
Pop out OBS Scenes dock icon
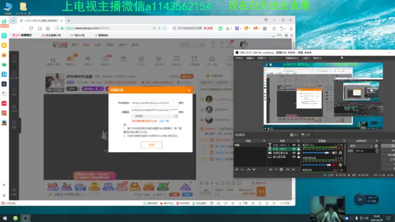tap(264, 141)
